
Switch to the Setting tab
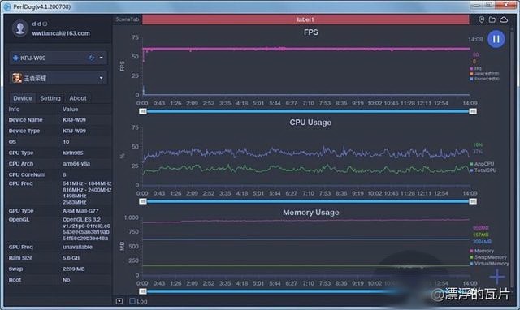point(50,98)
